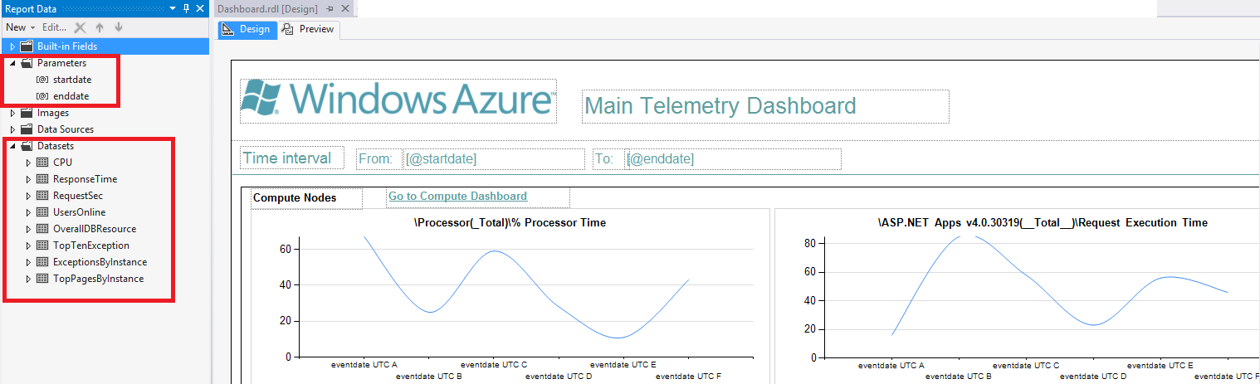Close the Dashboard.rdl [Design] document tab
This screenshot has height=384, width=1260.
click(x=345, y=8)
